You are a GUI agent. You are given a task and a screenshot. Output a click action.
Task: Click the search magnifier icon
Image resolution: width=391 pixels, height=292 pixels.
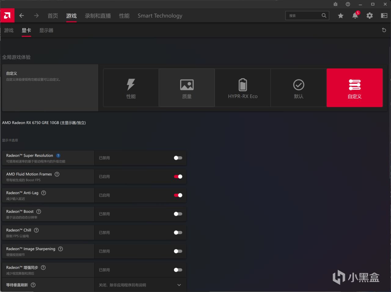click(x=324, y=16)
